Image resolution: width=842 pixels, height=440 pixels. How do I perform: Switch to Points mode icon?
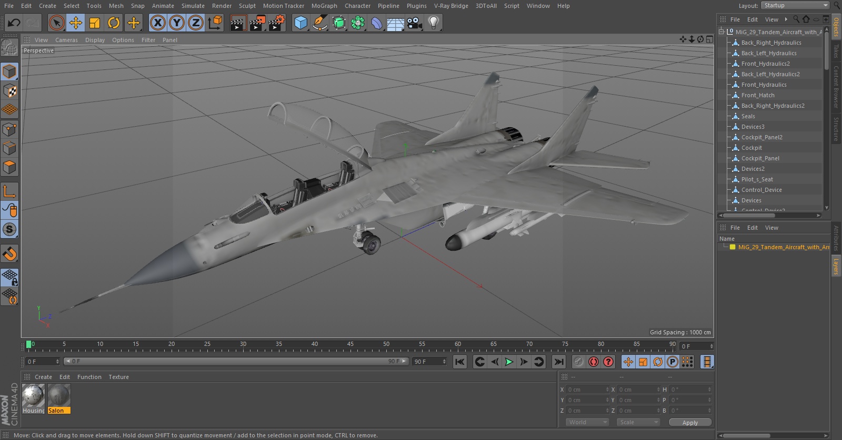(9, 129)
